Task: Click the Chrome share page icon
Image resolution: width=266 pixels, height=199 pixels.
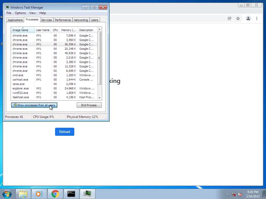Action: click(230, 18)
